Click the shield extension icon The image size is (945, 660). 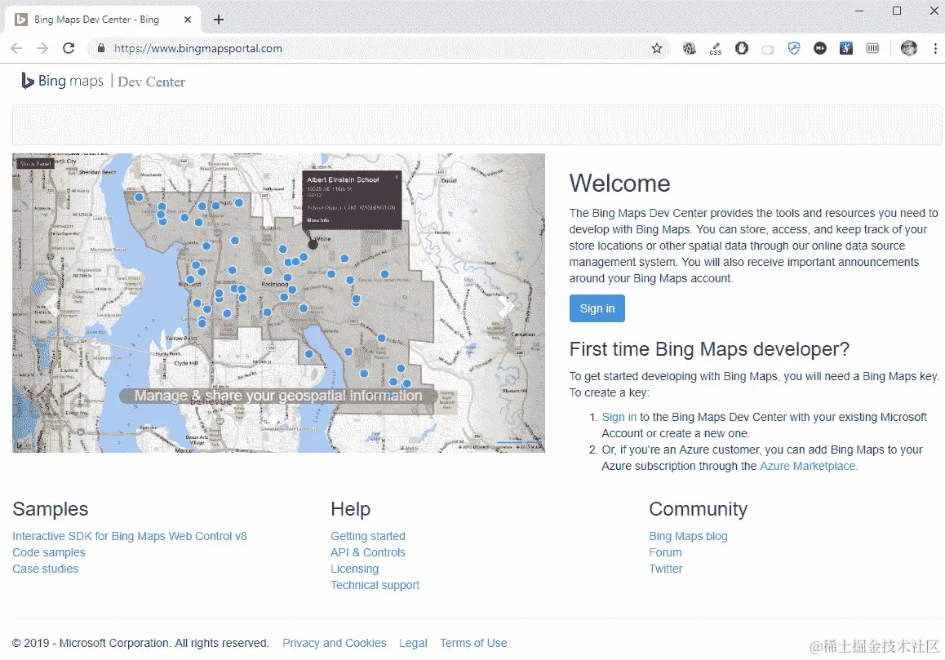click(x=794, y=48)
